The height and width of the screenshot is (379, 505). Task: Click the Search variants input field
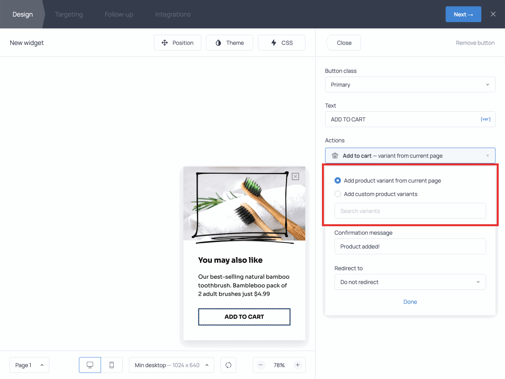tap(410, 211)
